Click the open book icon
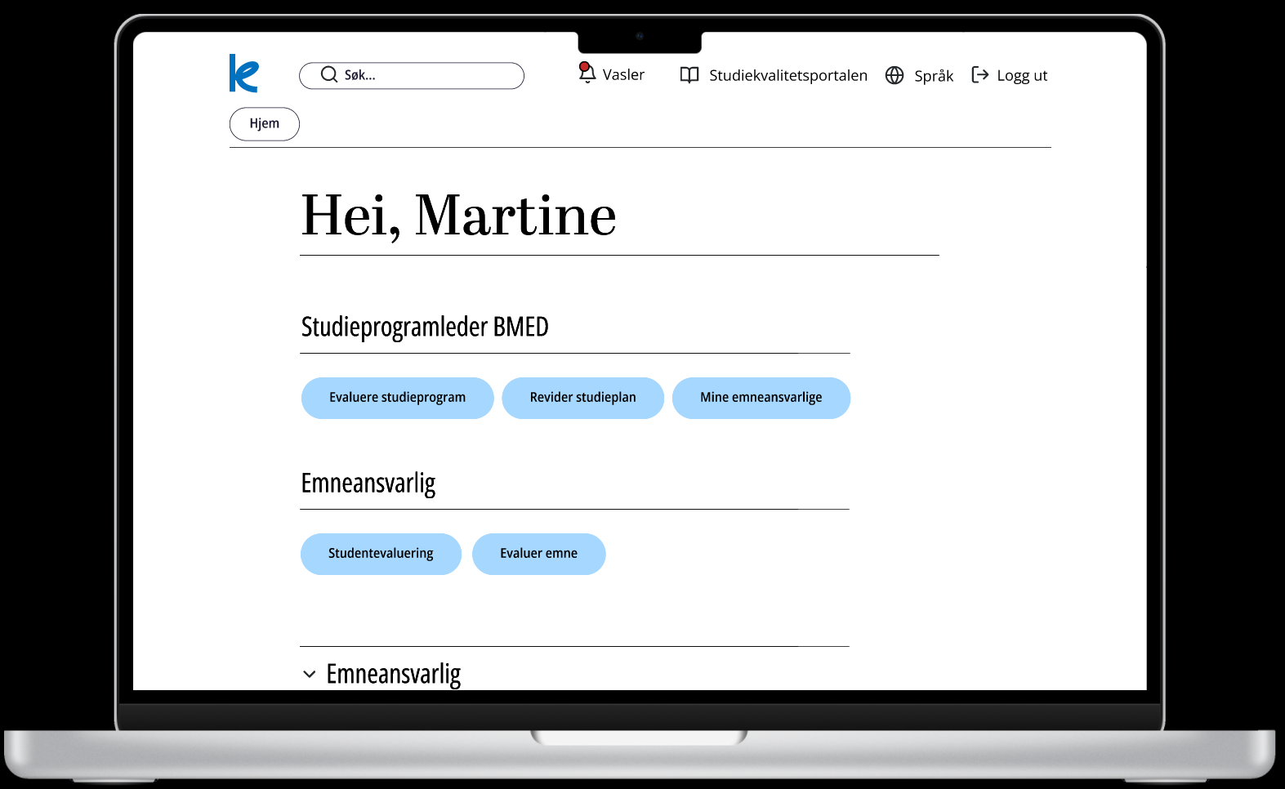The width and height of the screenshot is (1285, 789). click(x=689, y=75)
